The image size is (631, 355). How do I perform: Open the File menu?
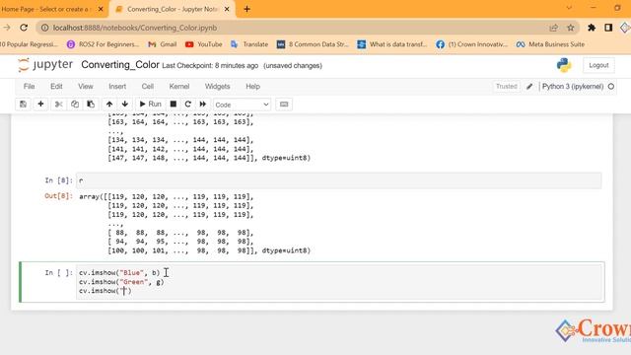pos(29,87)
